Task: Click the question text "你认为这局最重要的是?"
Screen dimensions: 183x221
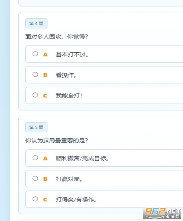Action: click(x=57, y=141)
